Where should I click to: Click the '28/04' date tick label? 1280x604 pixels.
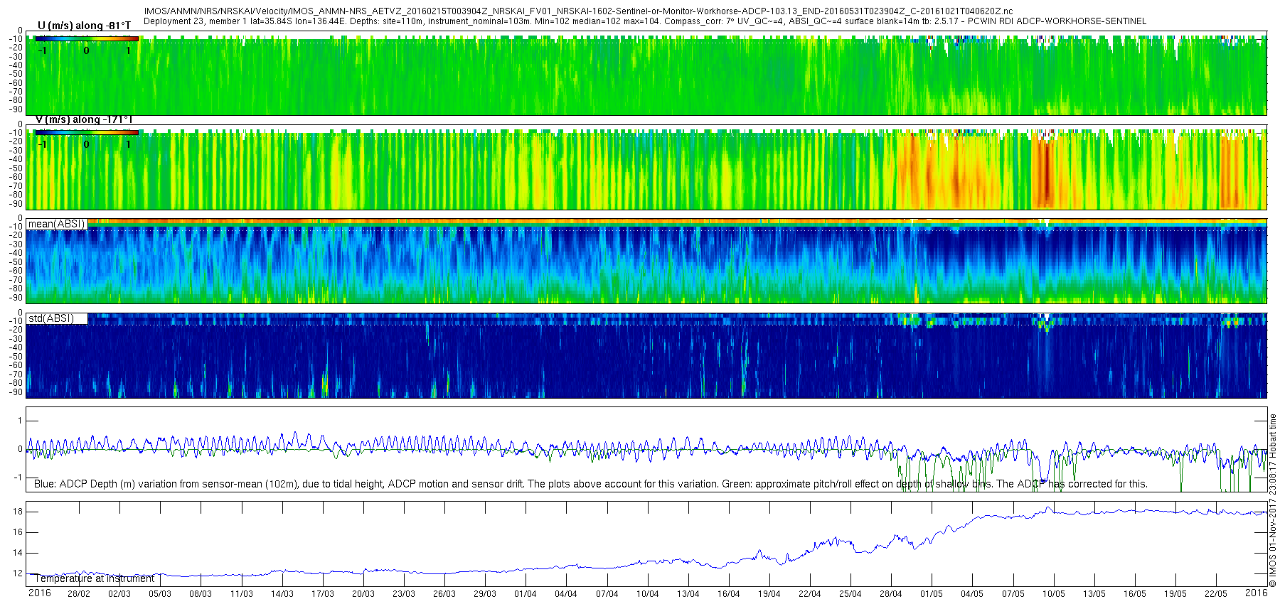[891, 594]
